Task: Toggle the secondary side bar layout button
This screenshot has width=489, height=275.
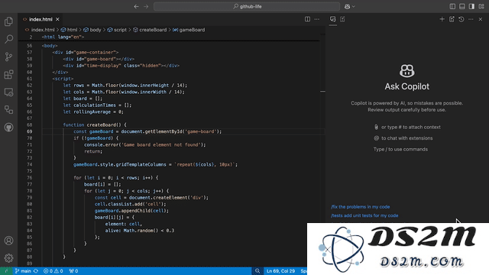Action: [472, 7]
